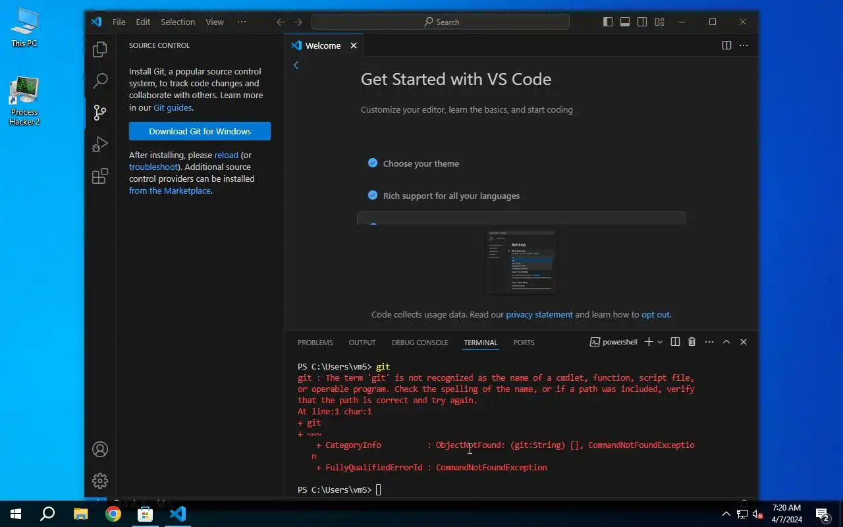Screen dimensions: 843x527
Task: Open Windows taskbar search
Action: point(47,514)
